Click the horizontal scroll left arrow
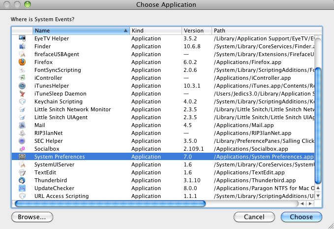The width and height of the screenshot is (334, 229). 302,203
